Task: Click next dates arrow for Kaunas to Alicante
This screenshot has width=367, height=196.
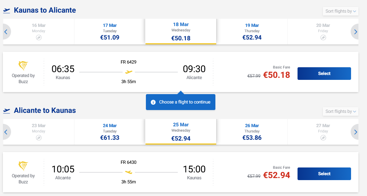Action: click(x=355, y=31)
